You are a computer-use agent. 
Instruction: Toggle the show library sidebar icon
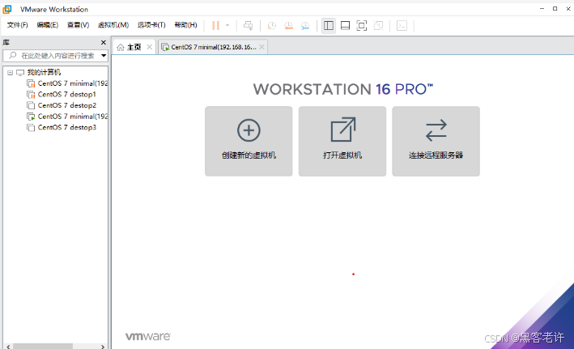[329, 25]
